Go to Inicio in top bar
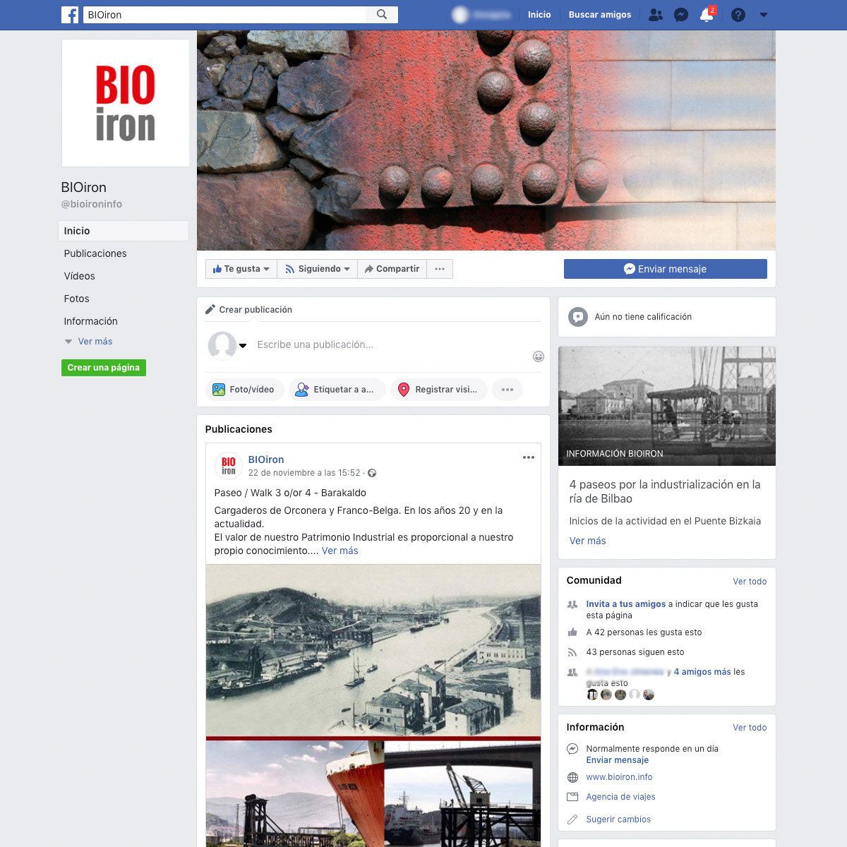The image size is (847, 847). pyautogui.click(x=539, y=14)
